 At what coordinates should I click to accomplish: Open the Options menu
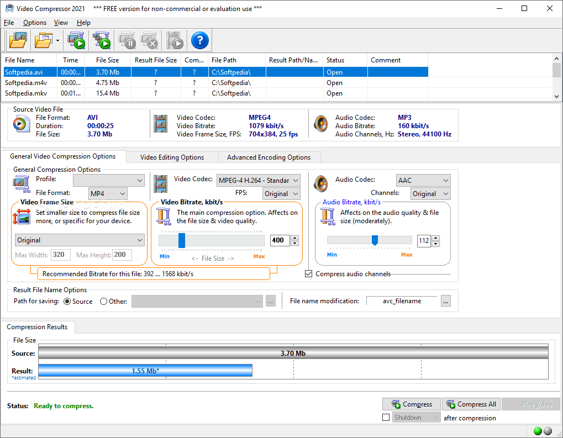[x=35, y=23]
